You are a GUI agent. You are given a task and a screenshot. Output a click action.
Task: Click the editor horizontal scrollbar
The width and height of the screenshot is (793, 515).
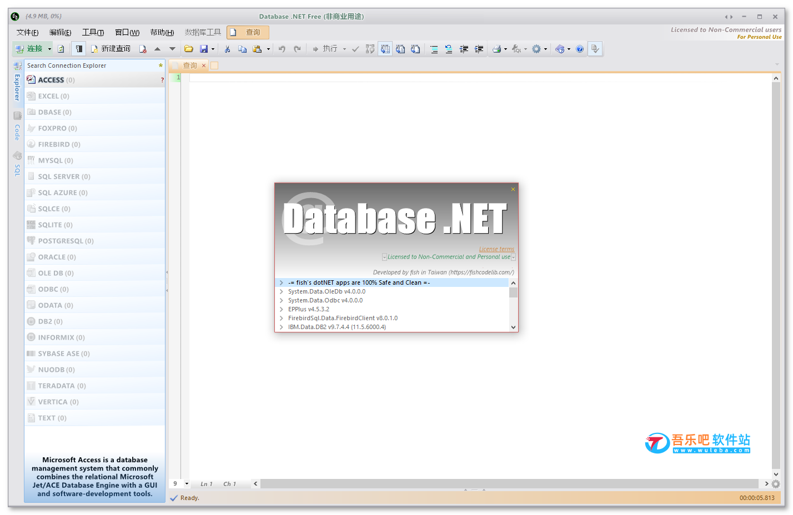[509, 484]
